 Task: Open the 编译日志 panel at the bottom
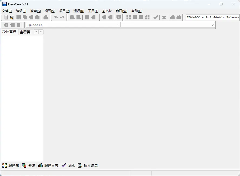tap(48, 165)
